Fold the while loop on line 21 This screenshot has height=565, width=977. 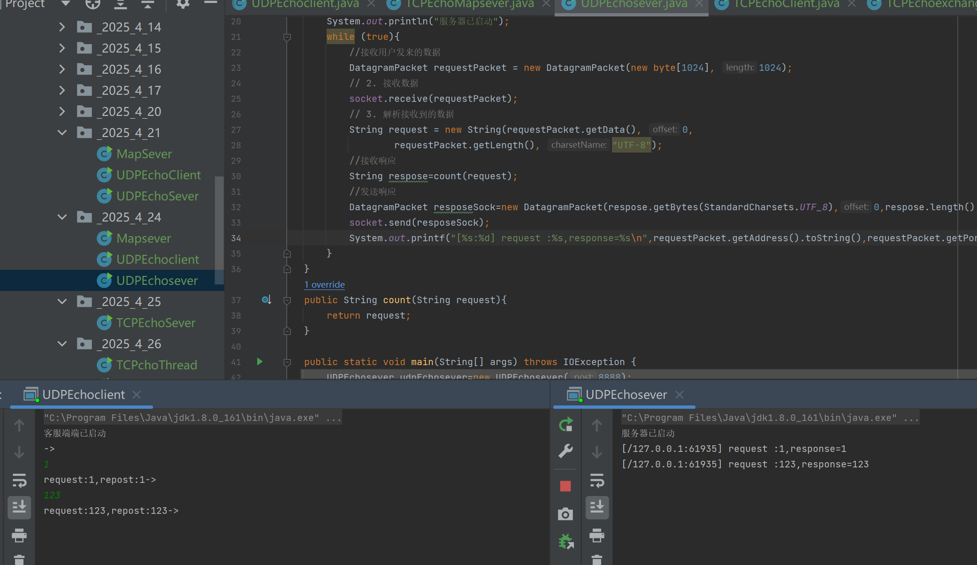(x=287, y=37)
